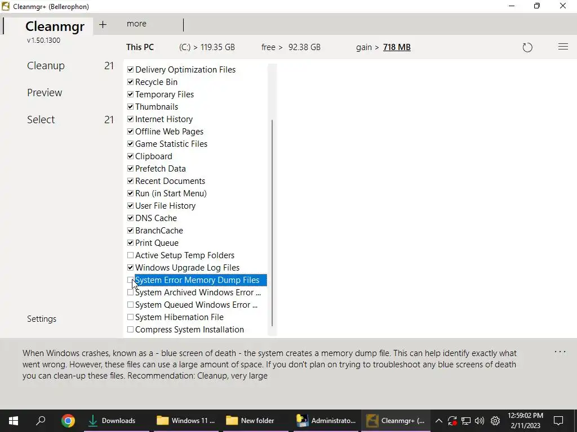Select Print Queue item text
577x432 pixels.
[x=157, y=243]
